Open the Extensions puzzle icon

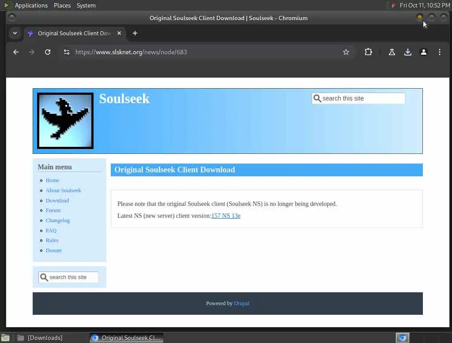pos(368,52)
